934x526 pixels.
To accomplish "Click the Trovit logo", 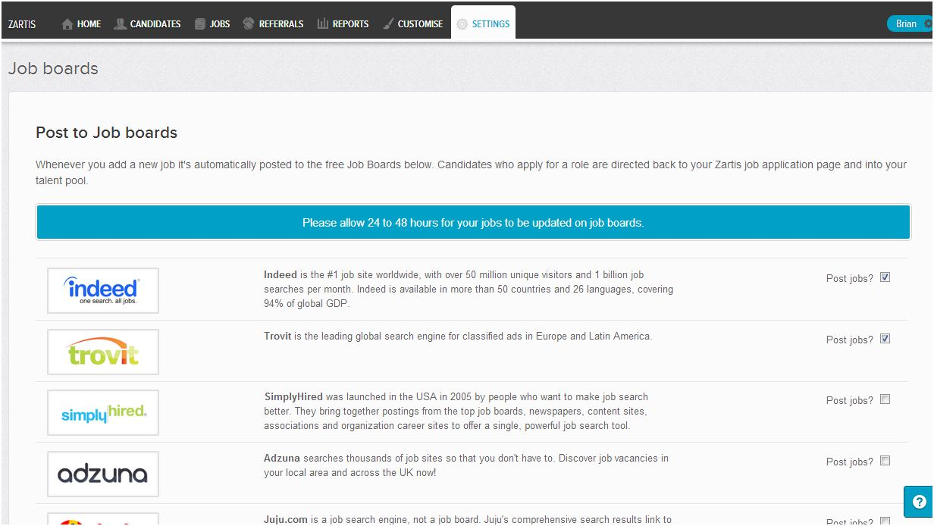I will (103, 352).
